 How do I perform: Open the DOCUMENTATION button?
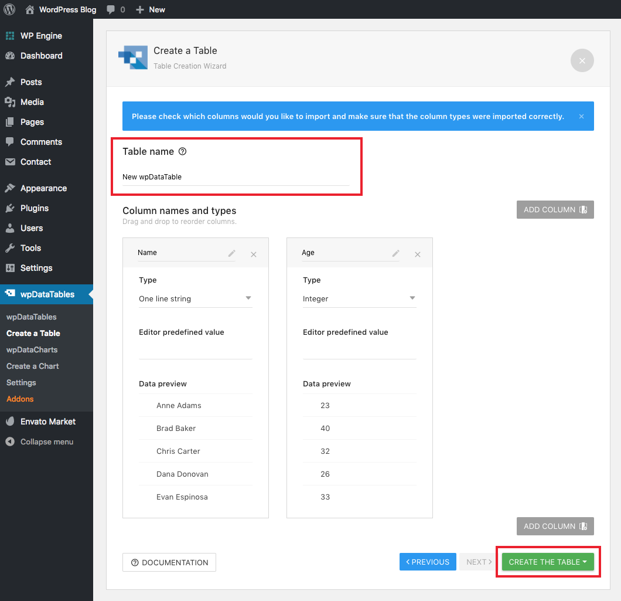point(169,562)
